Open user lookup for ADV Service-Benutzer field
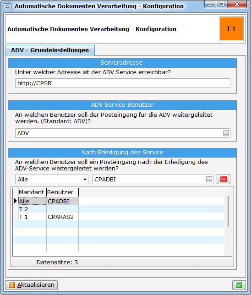251x295 pixels. point(226,133)
